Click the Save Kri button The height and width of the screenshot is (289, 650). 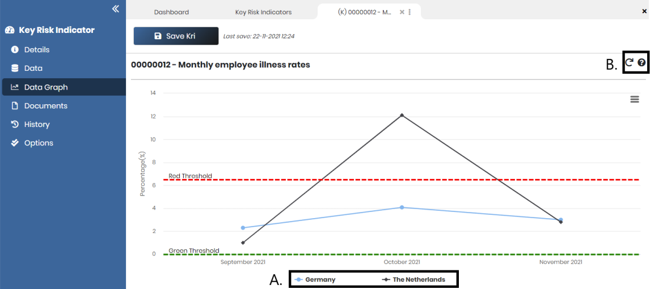[x=176, y=36]
